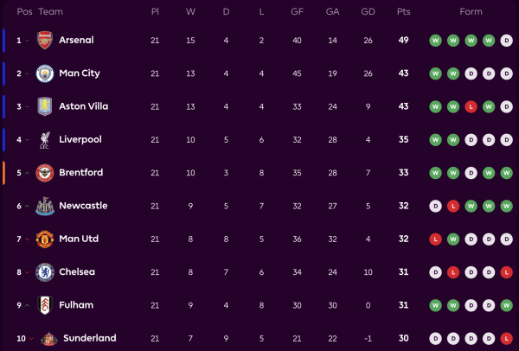
Task: Click the down chevron next to Sunderland's position
Action: click(x=31, y=338)
